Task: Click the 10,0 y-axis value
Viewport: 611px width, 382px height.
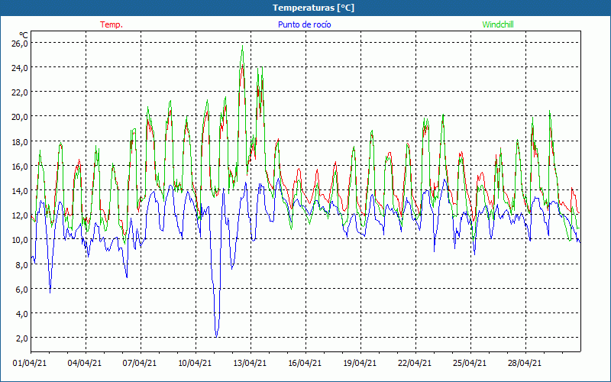Action: tap(20, 240)
